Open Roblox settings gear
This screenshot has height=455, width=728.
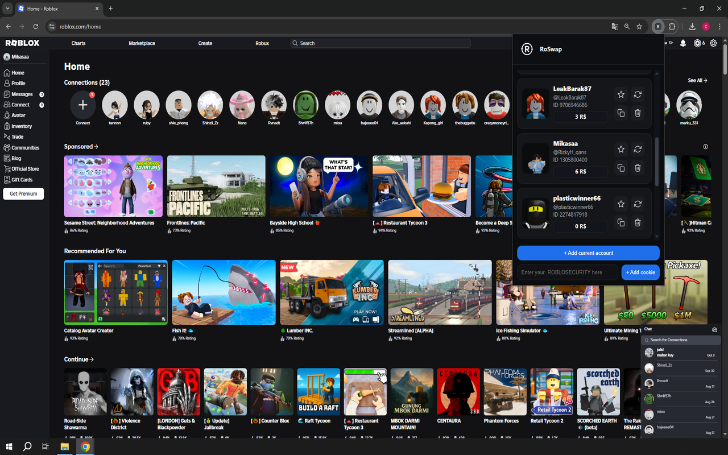713,43
